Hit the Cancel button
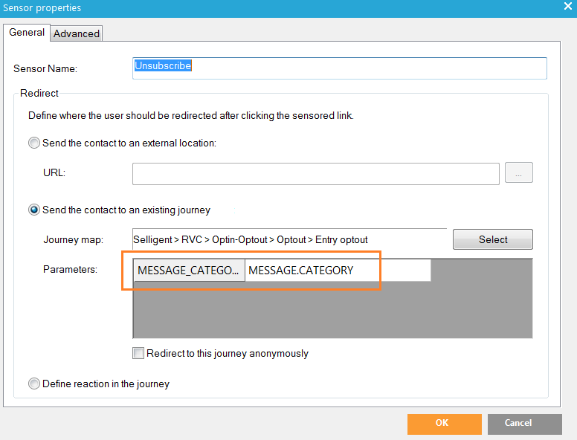Viewport: 577px width, 440px height. pyautogui.click(x=524, y=424)
